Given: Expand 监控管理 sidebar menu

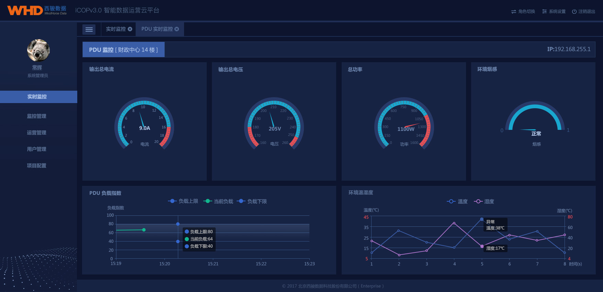Looking at the screenshot, I should point(37,116).
